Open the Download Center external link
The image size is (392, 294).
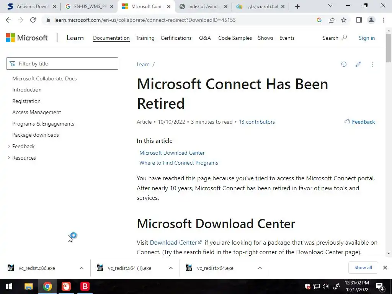pos(176,242)
